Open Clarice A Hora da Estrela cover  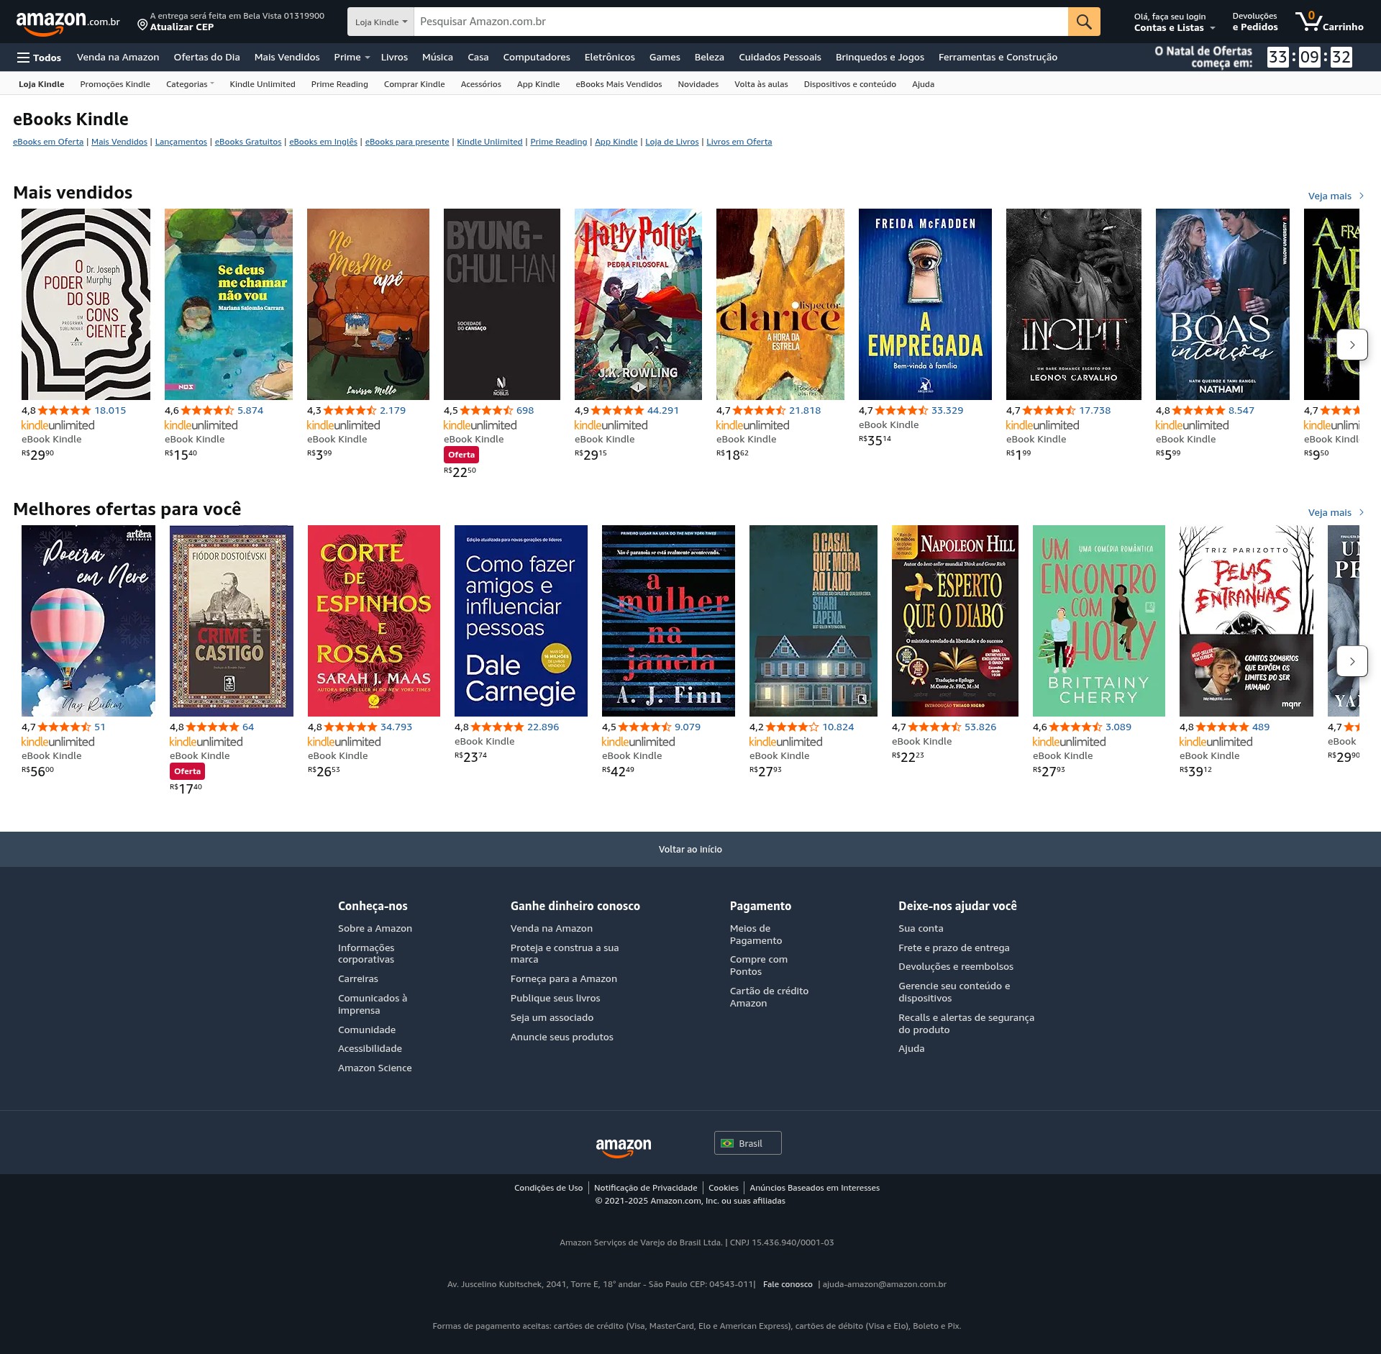(780, 304)
